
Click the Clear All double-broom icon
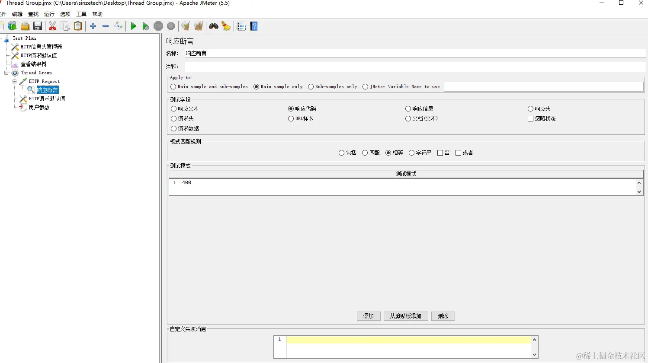(199, 26)
